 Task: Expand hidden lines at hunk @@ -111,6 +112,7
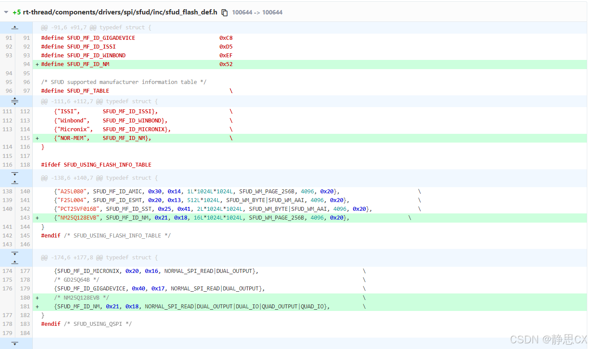click(x=14, y=101)
